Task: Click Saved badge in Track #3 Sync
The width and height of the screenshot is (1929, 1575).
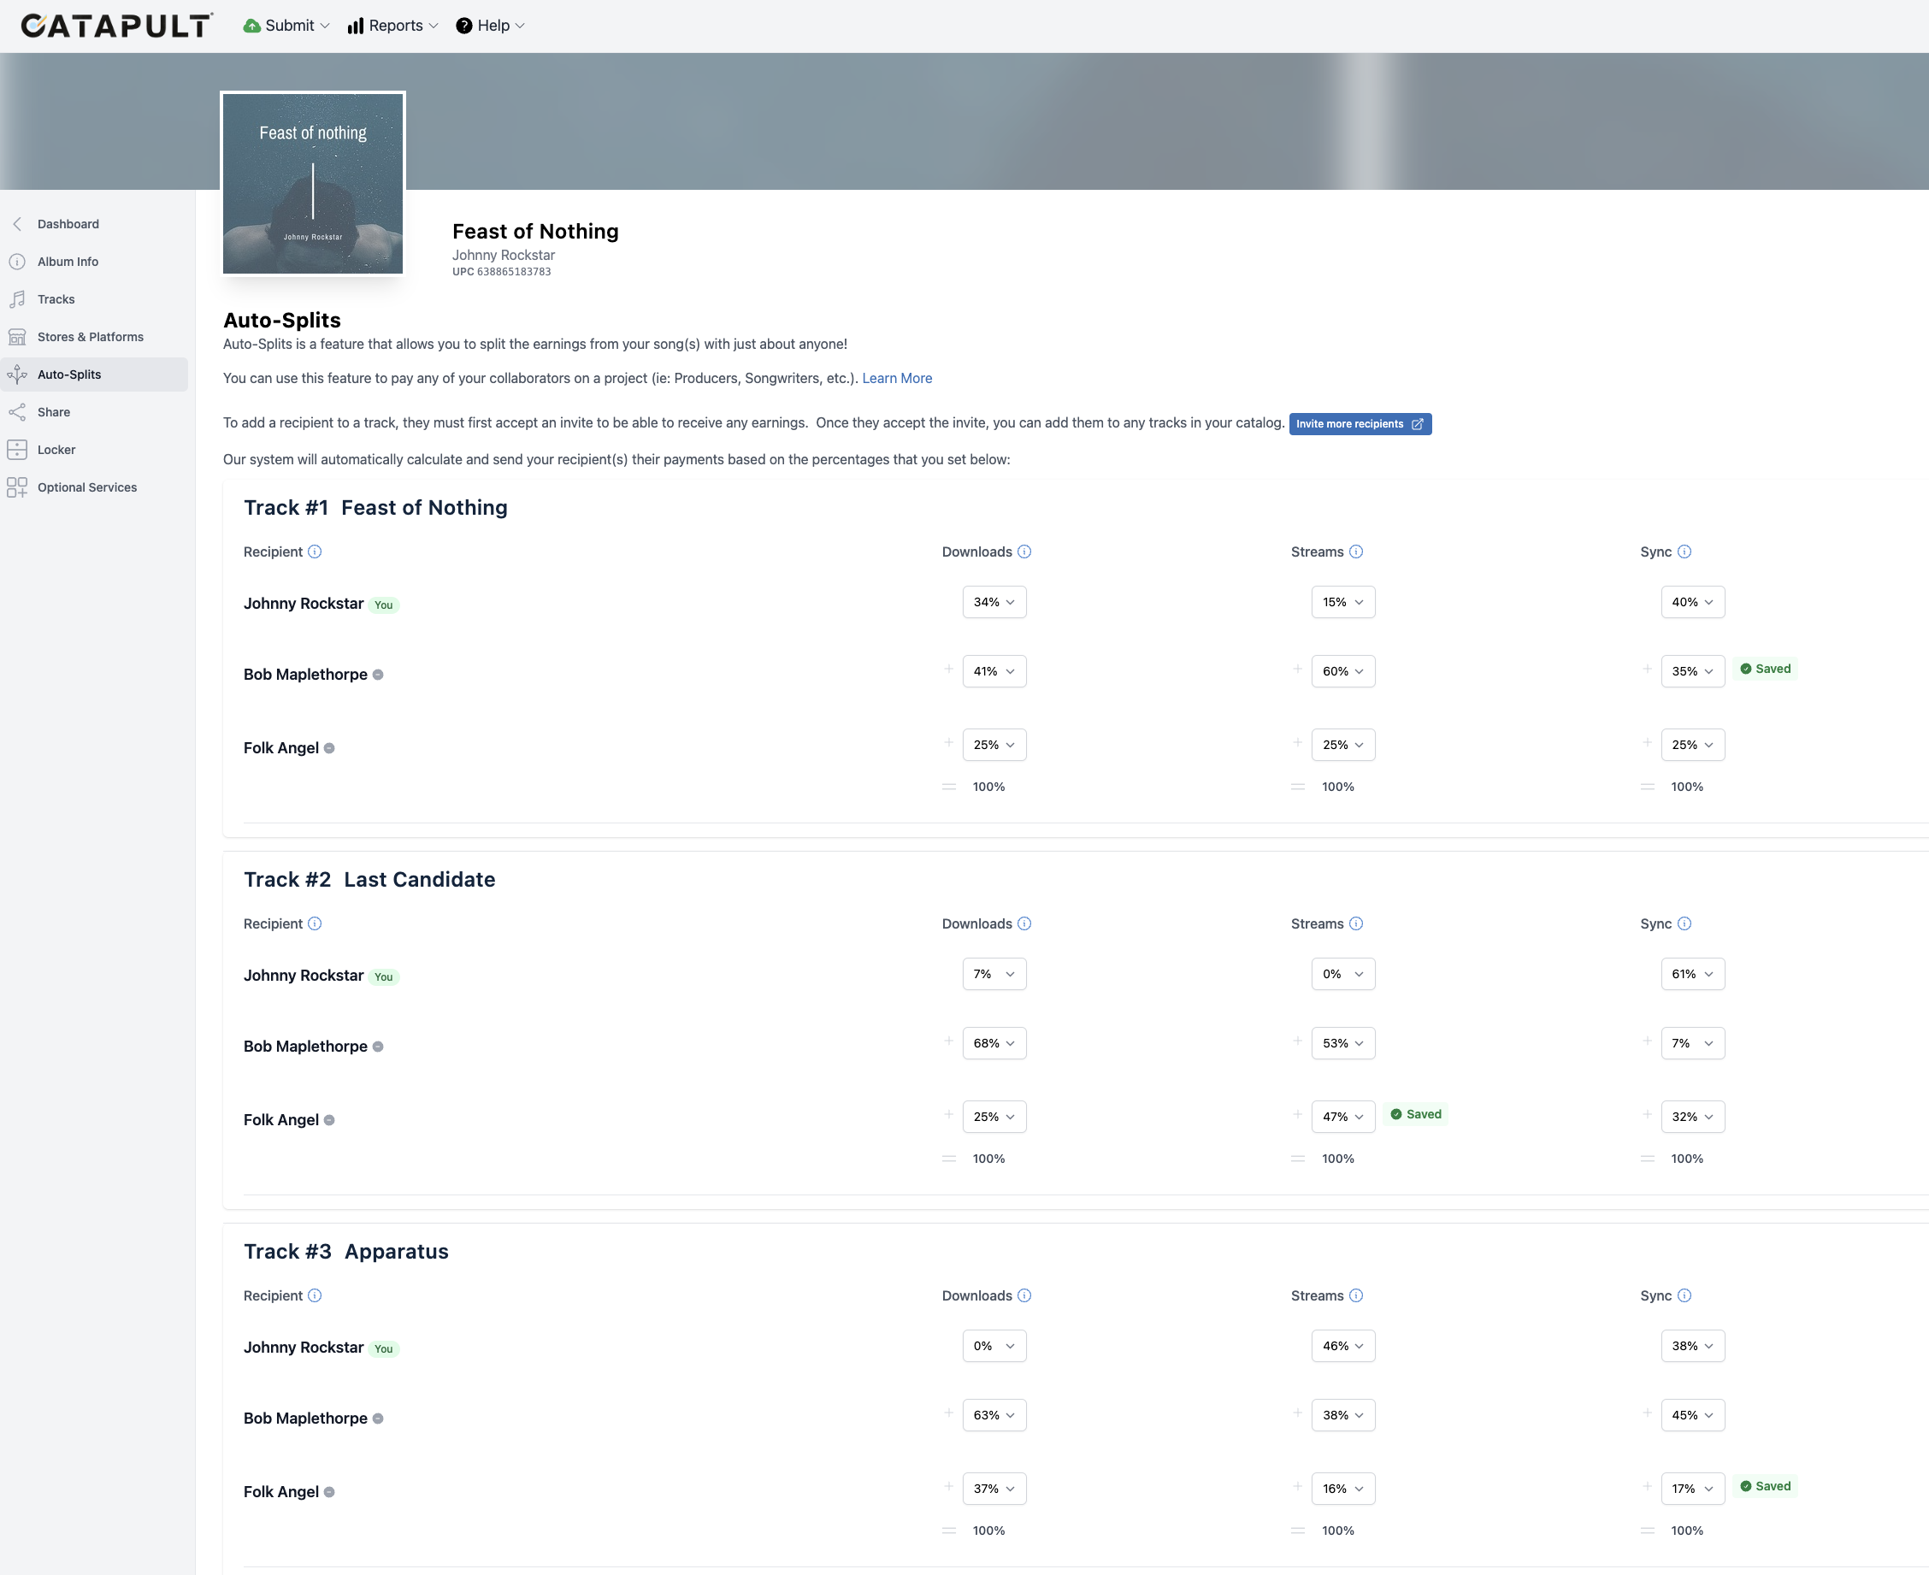Action: click(1765, 1486)
